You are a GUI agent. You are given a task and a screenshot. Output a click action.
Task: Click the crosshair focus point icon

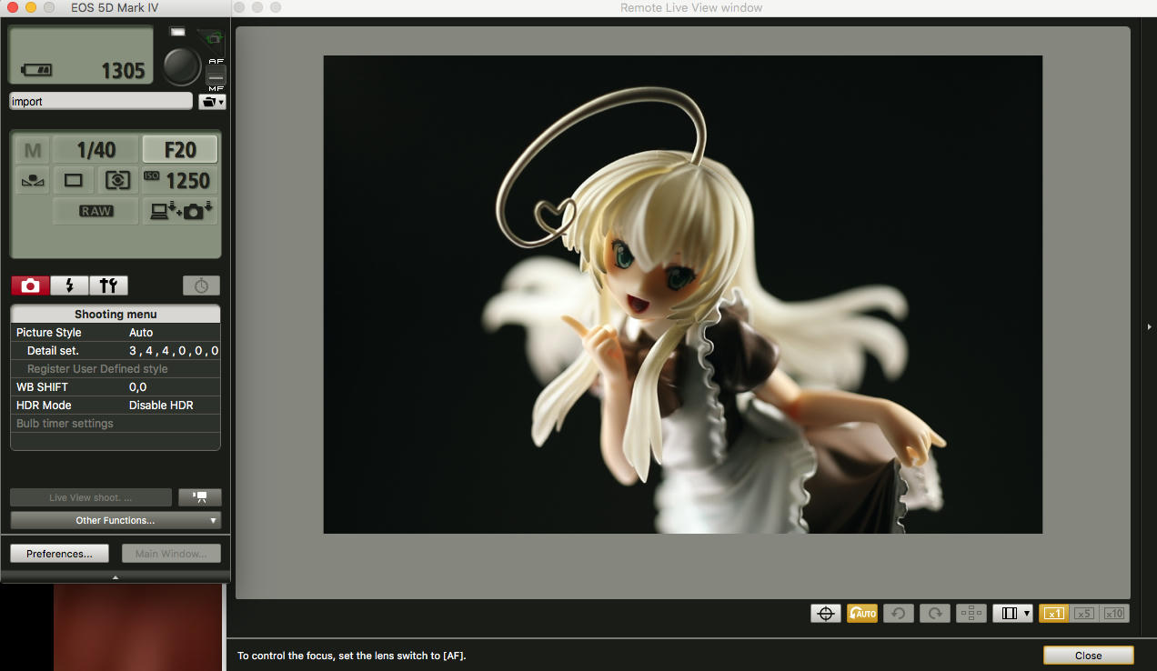pyautogui.click(x=826, y=614)
